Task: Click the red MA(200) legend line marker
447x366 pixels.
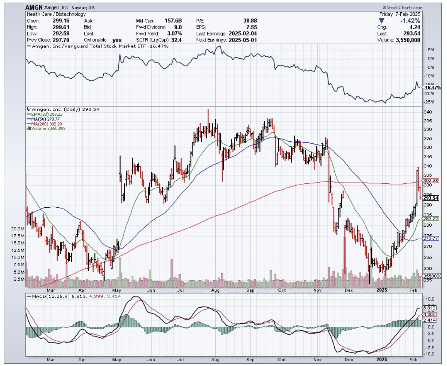Action: 28,124
